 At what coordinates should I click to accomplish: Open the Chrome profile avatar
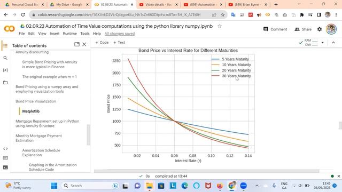tap(328, 14)
